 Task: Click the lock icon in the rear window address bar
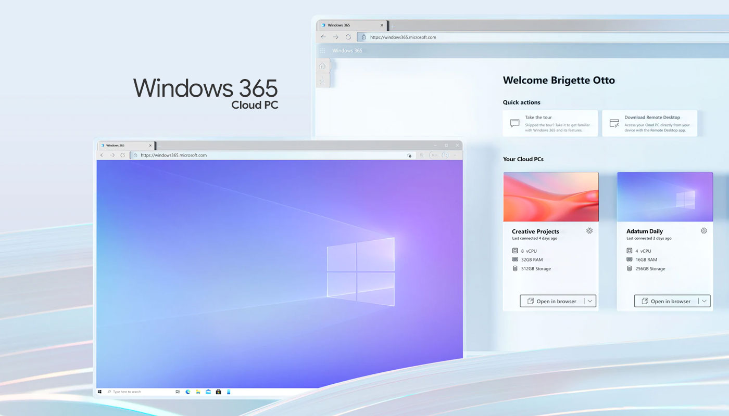click(363, 37)
